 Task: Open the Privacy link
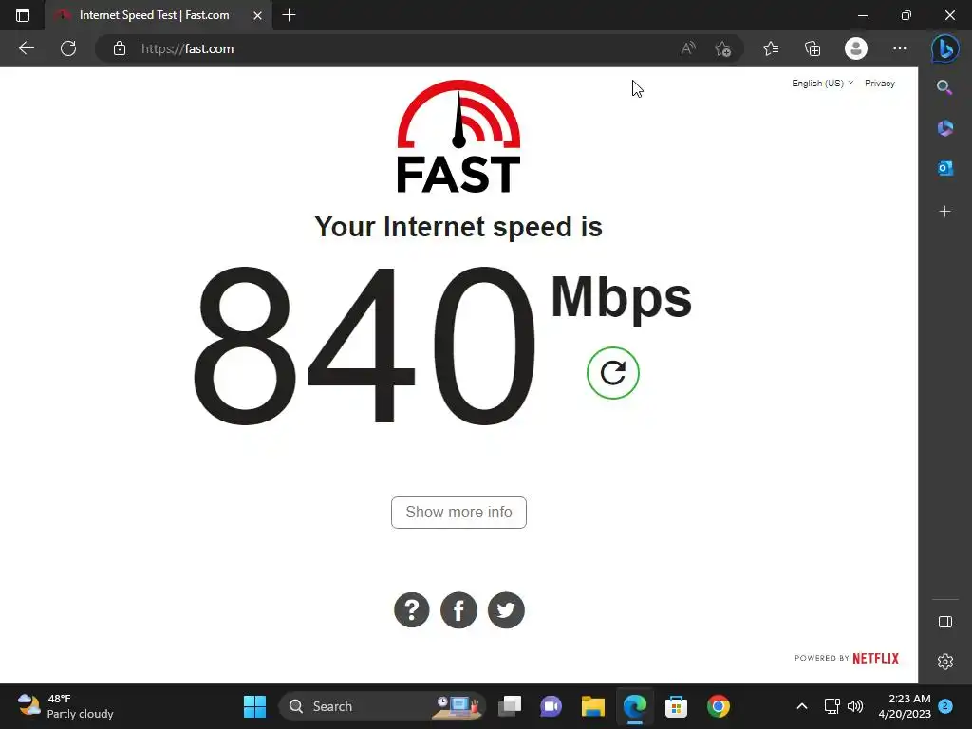pyautogui.click(x=880, y=84)
